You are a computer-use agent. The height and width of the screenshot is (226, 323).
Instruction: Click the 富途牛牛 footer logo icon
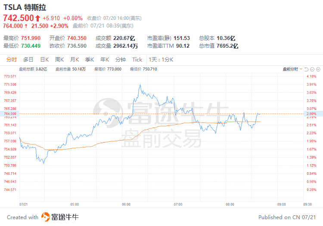45,217
